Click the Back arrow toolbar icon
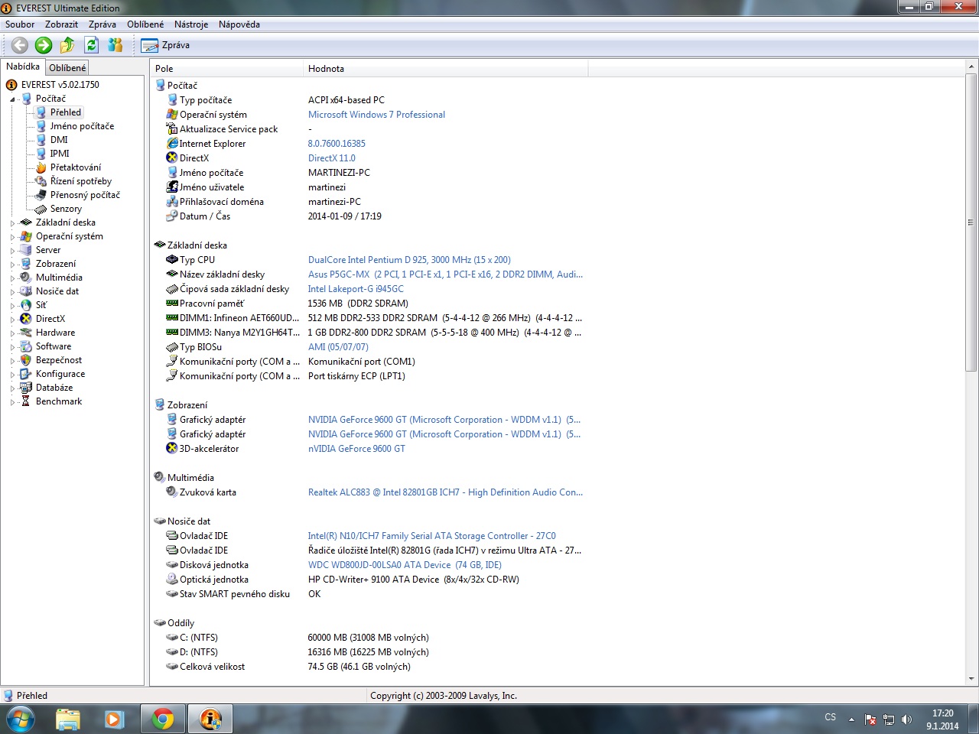The height and width of the screenshot is (734, 979). pyautogui.click(x=20, y=45)
